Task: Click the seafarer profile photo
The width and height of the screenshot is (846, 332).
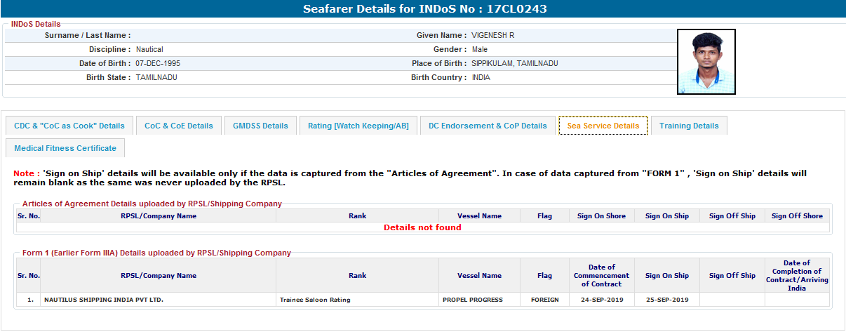Action: (706, 62)
